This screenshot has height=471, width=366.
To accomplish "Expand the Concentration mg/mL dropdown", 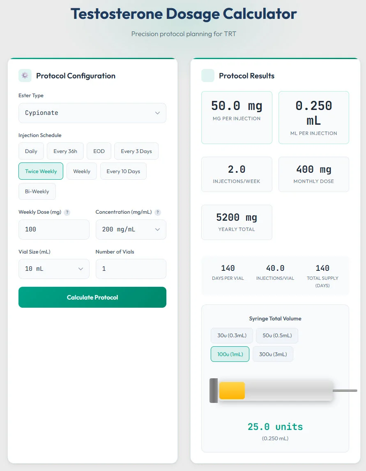I will click(131, 229).
